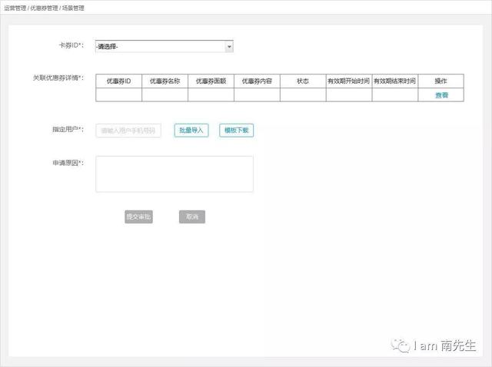492x367 pixels.
Task: Focus the user phone number input field
Action: point(128,131)
